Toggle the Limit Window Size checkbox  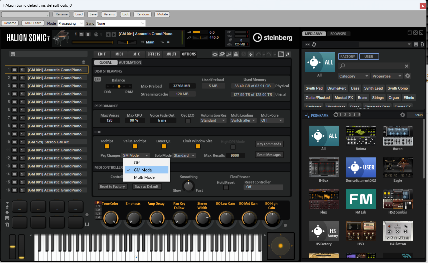[x=198, y=146]
